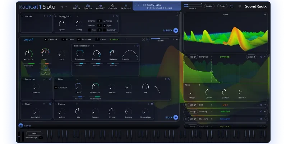Click the undo arrow icon
The image size is (286, 144).
tap(62, 7)
